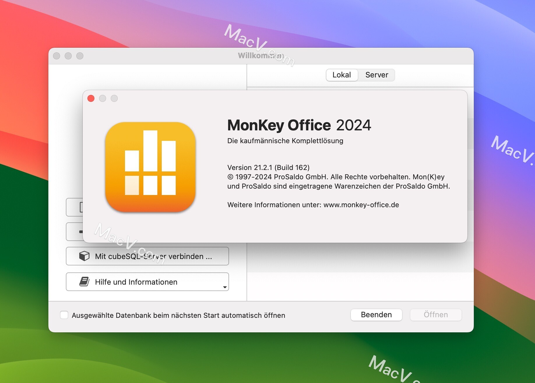
Task: Visit the www.monkey-office.de link
Action: tap(361, 205)
